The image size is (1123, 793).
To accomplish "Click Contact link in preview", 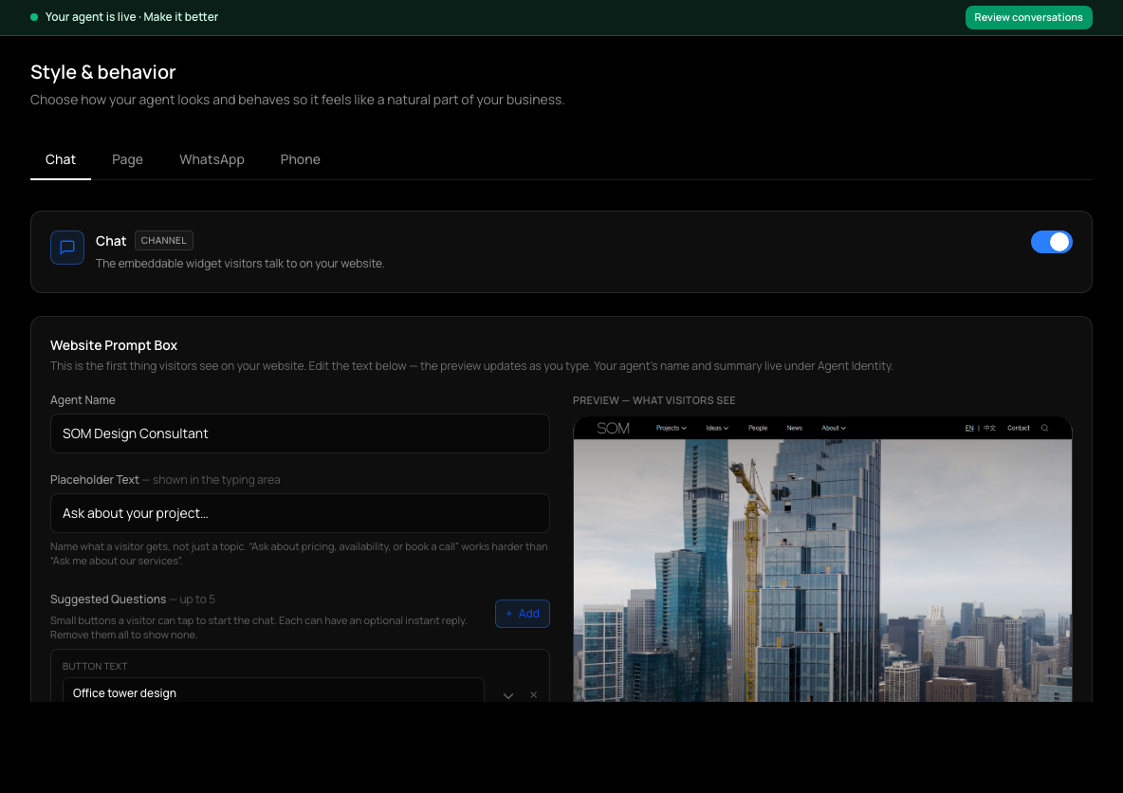I will pyautogui.click(x=1019, y=428).
